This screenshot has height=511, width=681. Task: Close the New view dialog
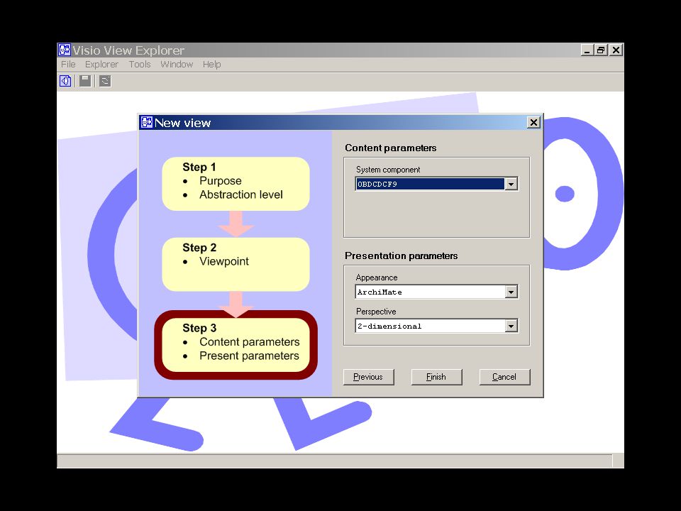[x=533, y=123]
